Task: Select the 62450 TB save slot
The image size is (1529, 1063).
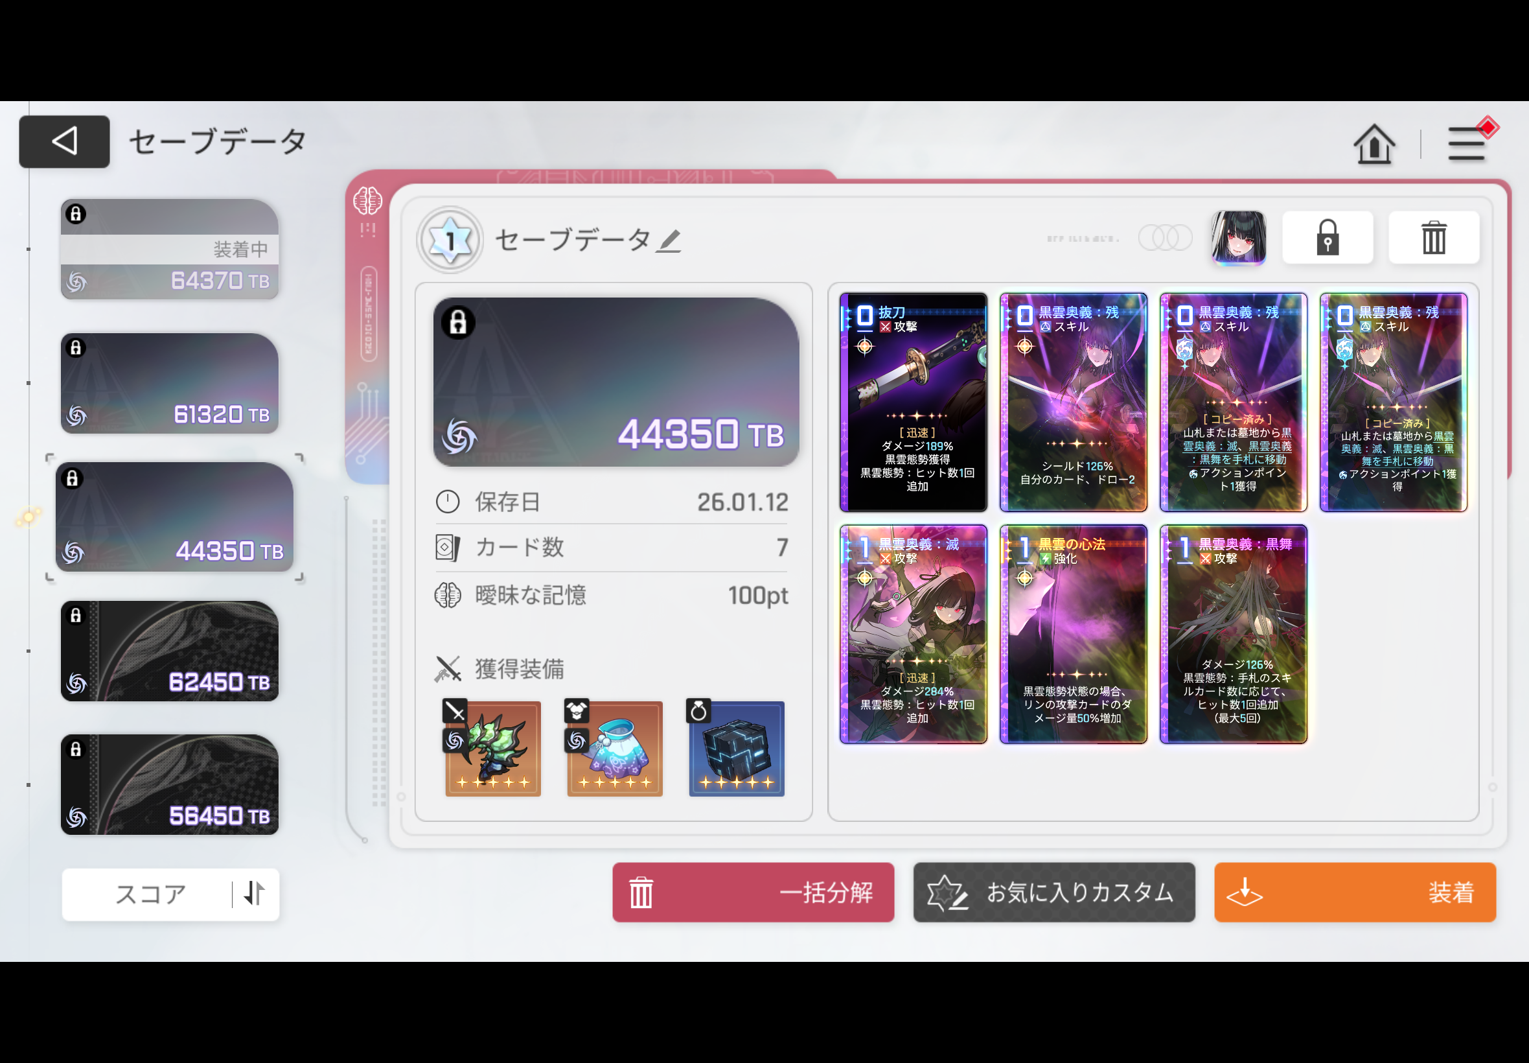Action: click(x=170, y=651)
